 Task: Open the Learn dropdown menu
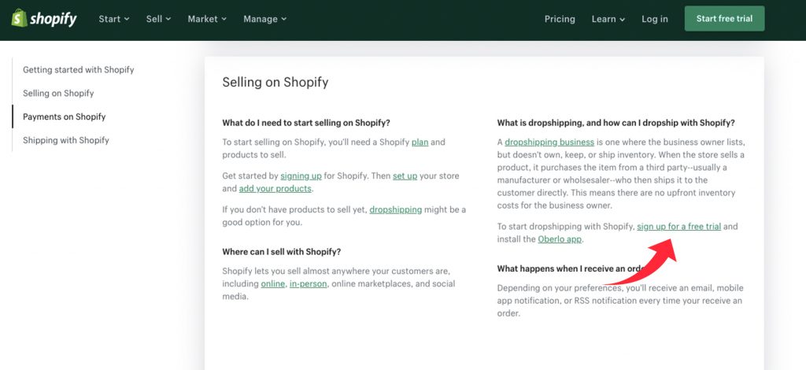point(608,19)
